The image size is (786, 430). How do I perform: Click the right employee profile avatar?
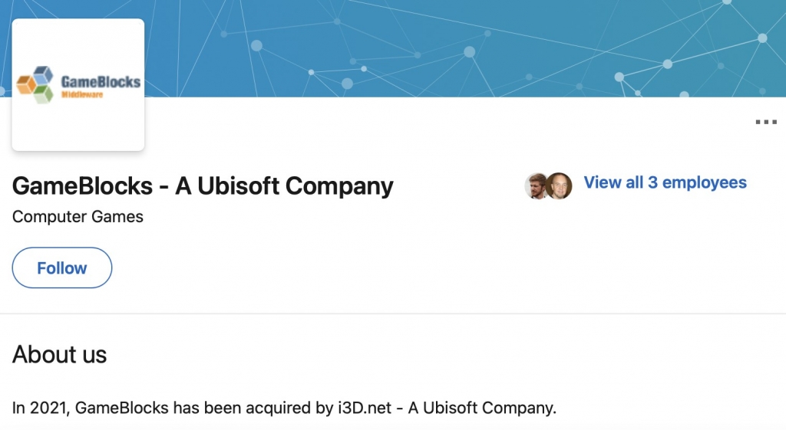[560, 185]
